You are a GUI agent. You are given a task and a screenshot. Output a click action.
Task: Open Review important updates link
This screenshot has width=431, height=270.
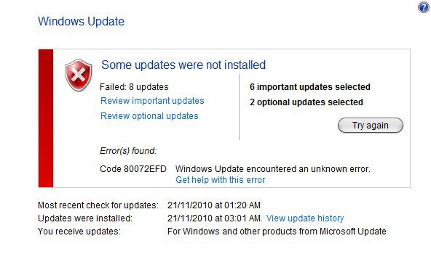152,101
